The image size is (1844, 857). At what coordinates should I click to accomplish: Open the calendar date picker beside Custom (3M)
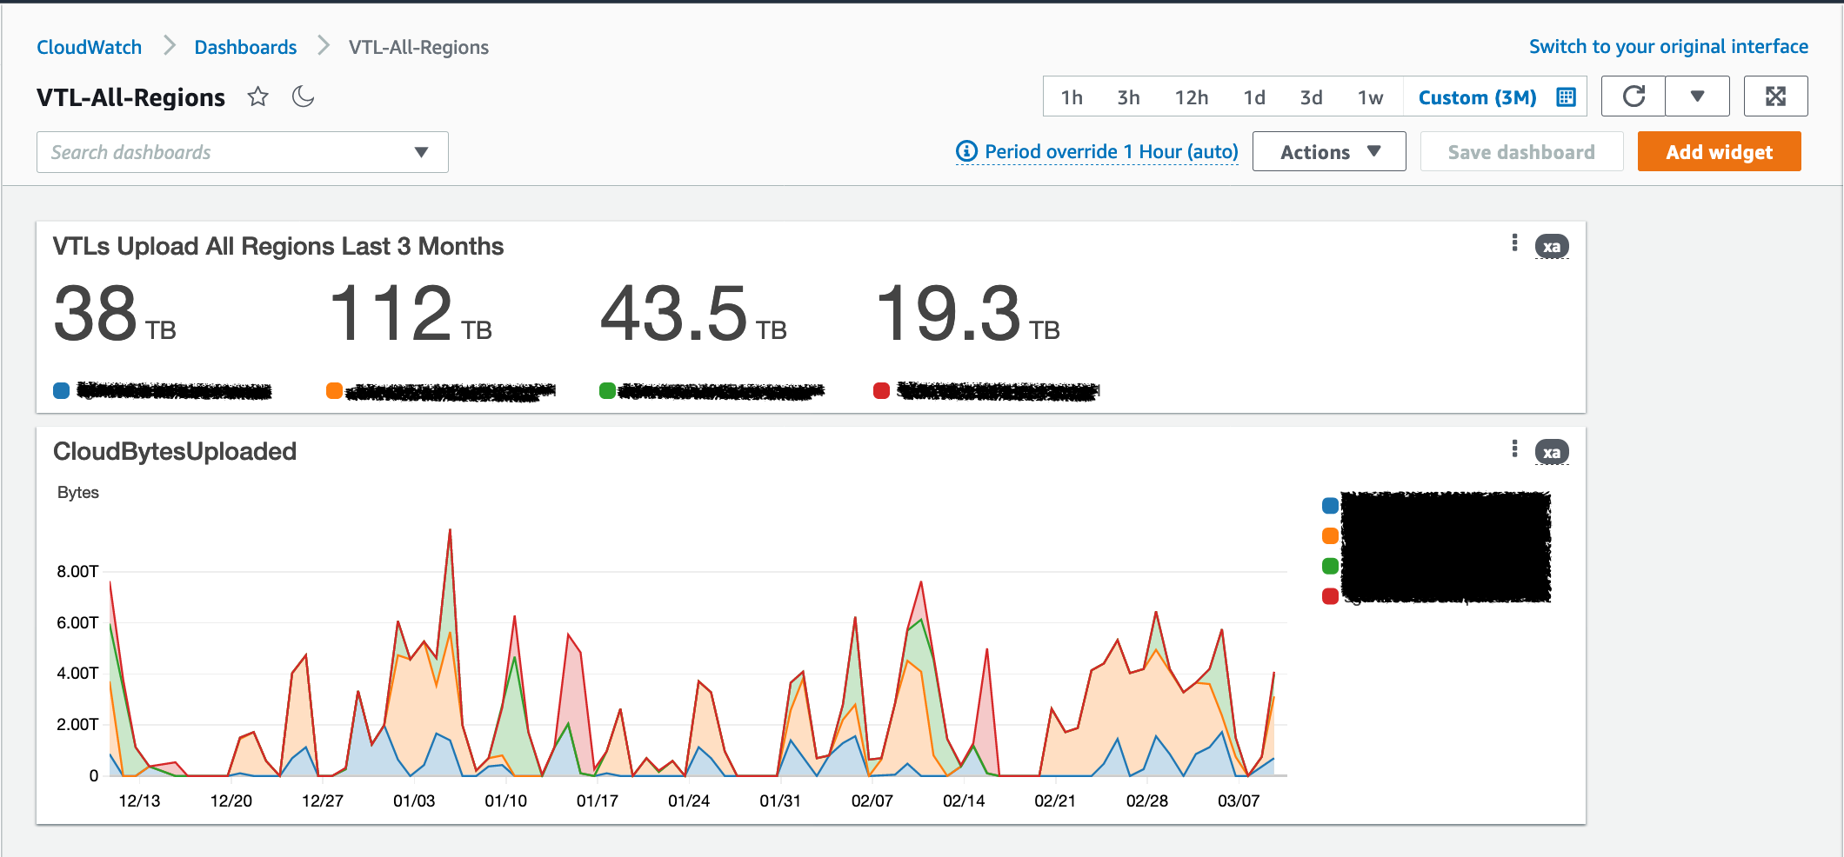pos(1565,96)
